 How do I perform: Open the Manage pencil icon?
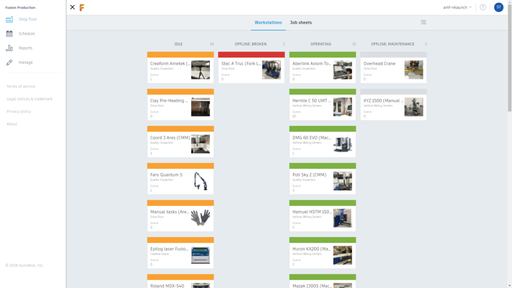point(9,62)
